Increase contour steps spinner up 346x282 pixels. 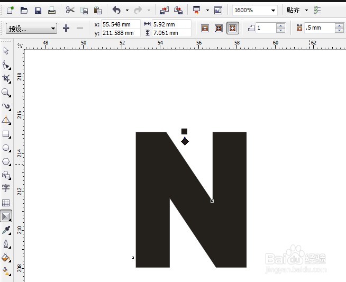coord(281,25)
